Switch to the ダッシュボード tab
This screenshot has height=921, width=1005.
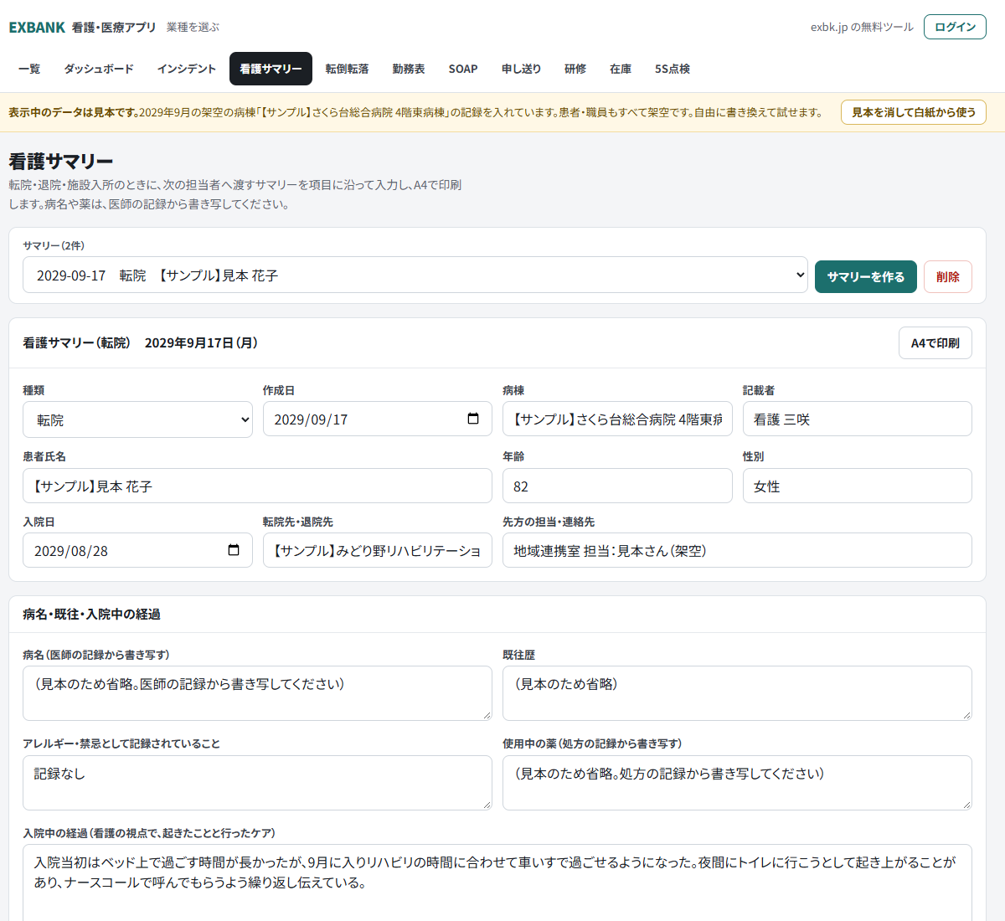point(99,69)
